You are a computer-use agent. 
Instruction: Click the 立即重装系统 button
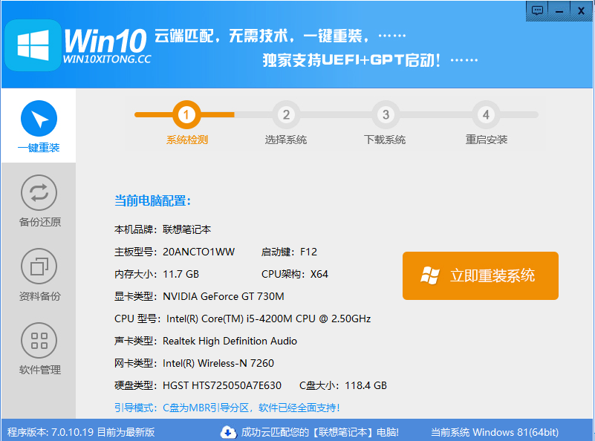(481, 275)
